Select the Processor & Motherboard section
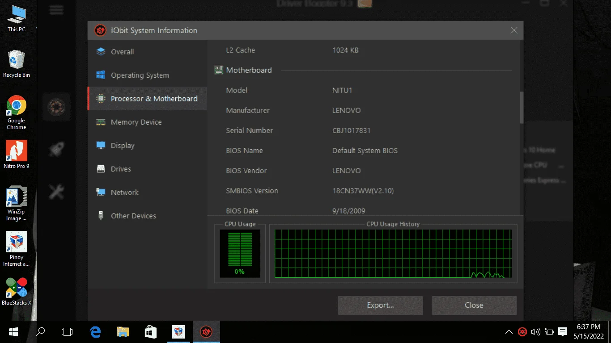611x343 pixels. point(147,99)
